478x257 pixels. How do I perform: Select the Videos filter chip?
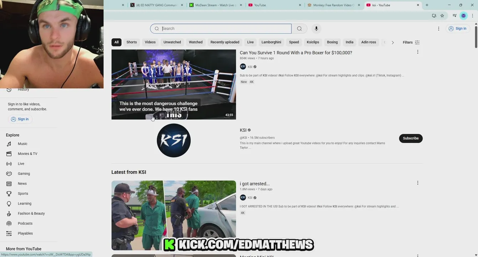150,42
